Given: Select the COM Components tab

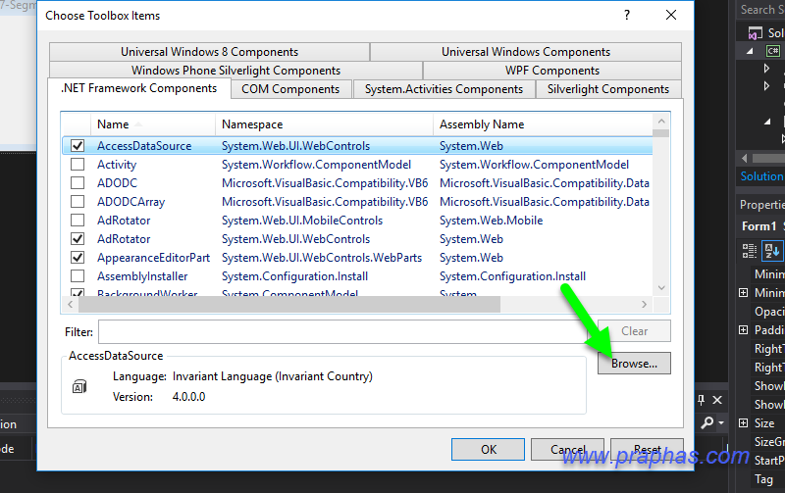Looking at the screenshot, I should [290, 89].
